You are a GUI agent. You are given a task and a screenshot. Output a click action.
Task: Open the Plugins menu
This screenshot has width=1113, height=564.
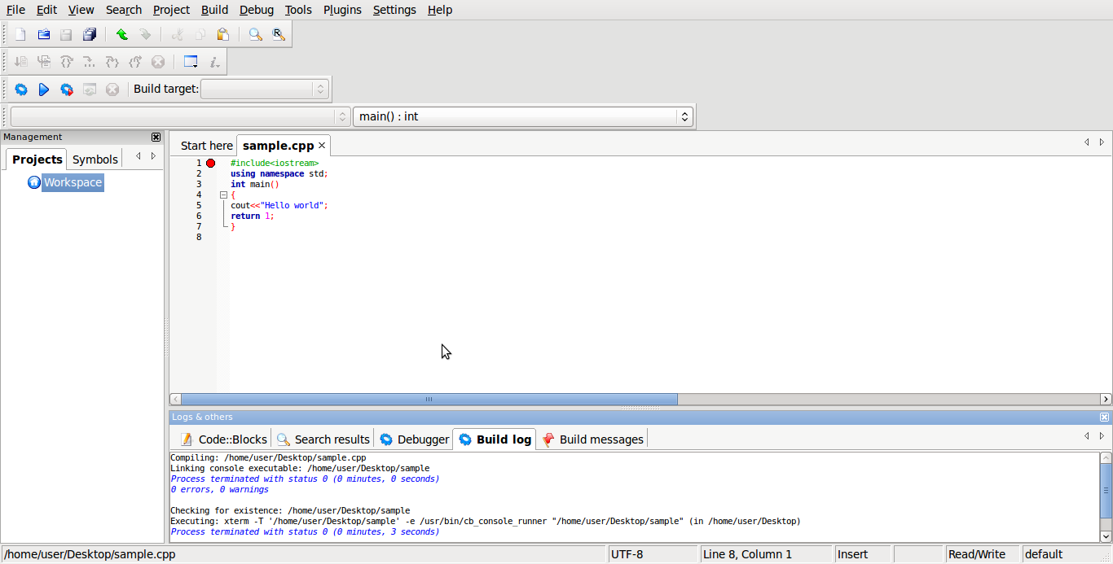click(342, 10)
